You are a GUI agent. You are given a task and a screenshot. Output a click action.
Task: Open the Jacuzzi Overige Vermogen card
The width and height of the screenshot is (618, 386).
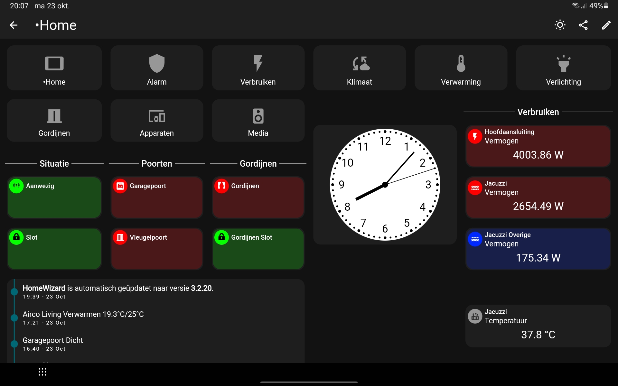[538, 249]
